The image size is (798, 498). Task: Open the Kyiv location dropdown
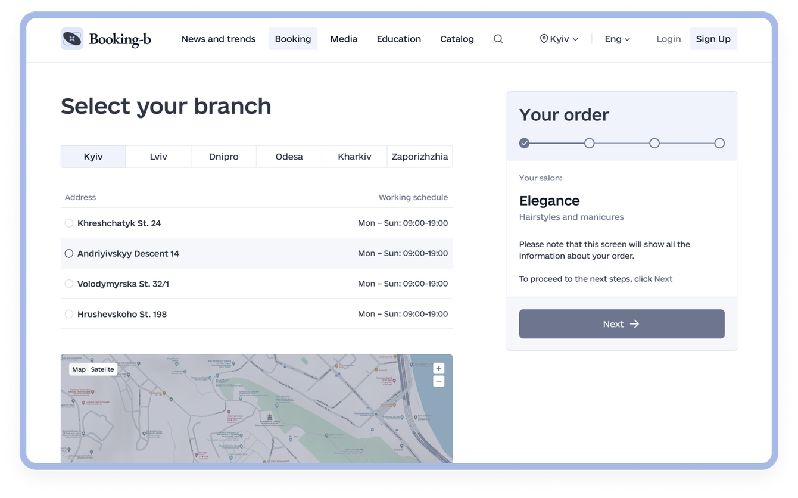pyautogui.click(x=559, y=39)
